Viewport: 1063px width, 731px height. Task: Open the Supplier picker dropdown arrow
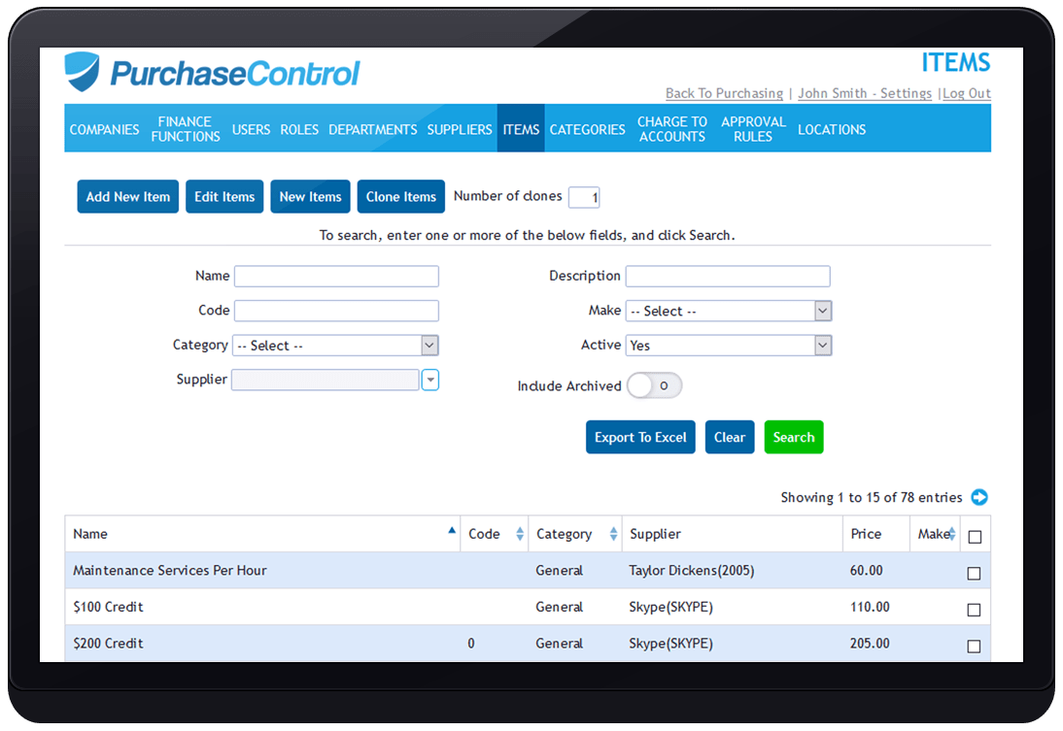[x=430, y=380]
